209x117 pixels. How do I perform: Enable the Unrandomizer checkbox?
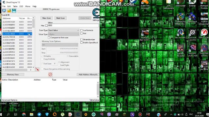81,40
